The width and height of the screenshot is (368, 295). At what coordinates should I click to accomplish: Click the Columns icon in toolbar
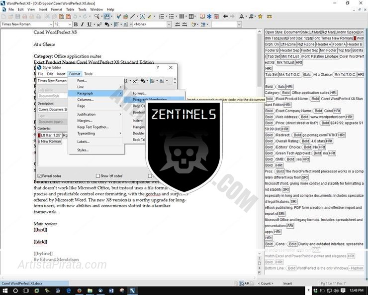click(x=182, y=16)
